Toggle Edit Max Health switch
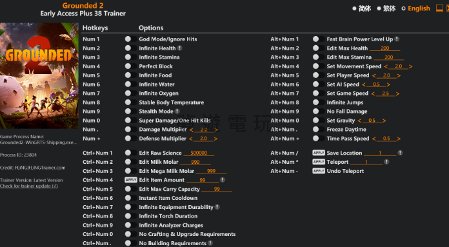Screen dimensions: 449x247 319,48
